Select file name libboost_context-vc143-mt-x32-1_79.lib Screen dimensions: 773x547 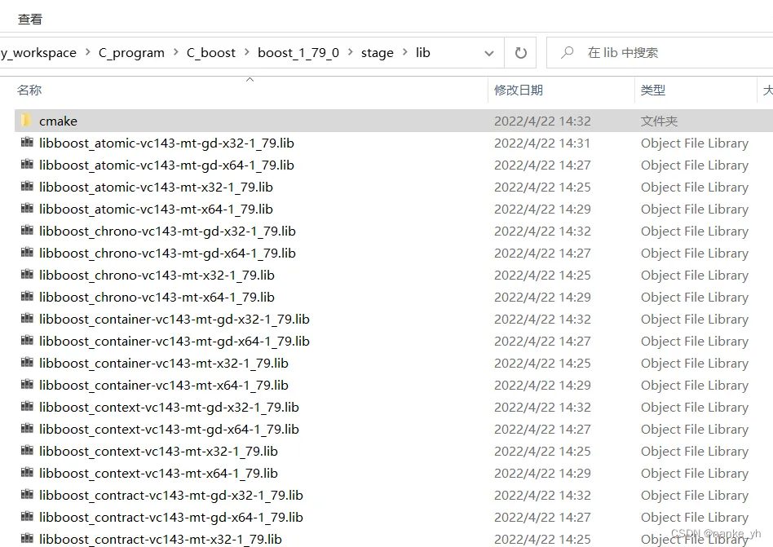pyautogui.click(x=158, y=452)
